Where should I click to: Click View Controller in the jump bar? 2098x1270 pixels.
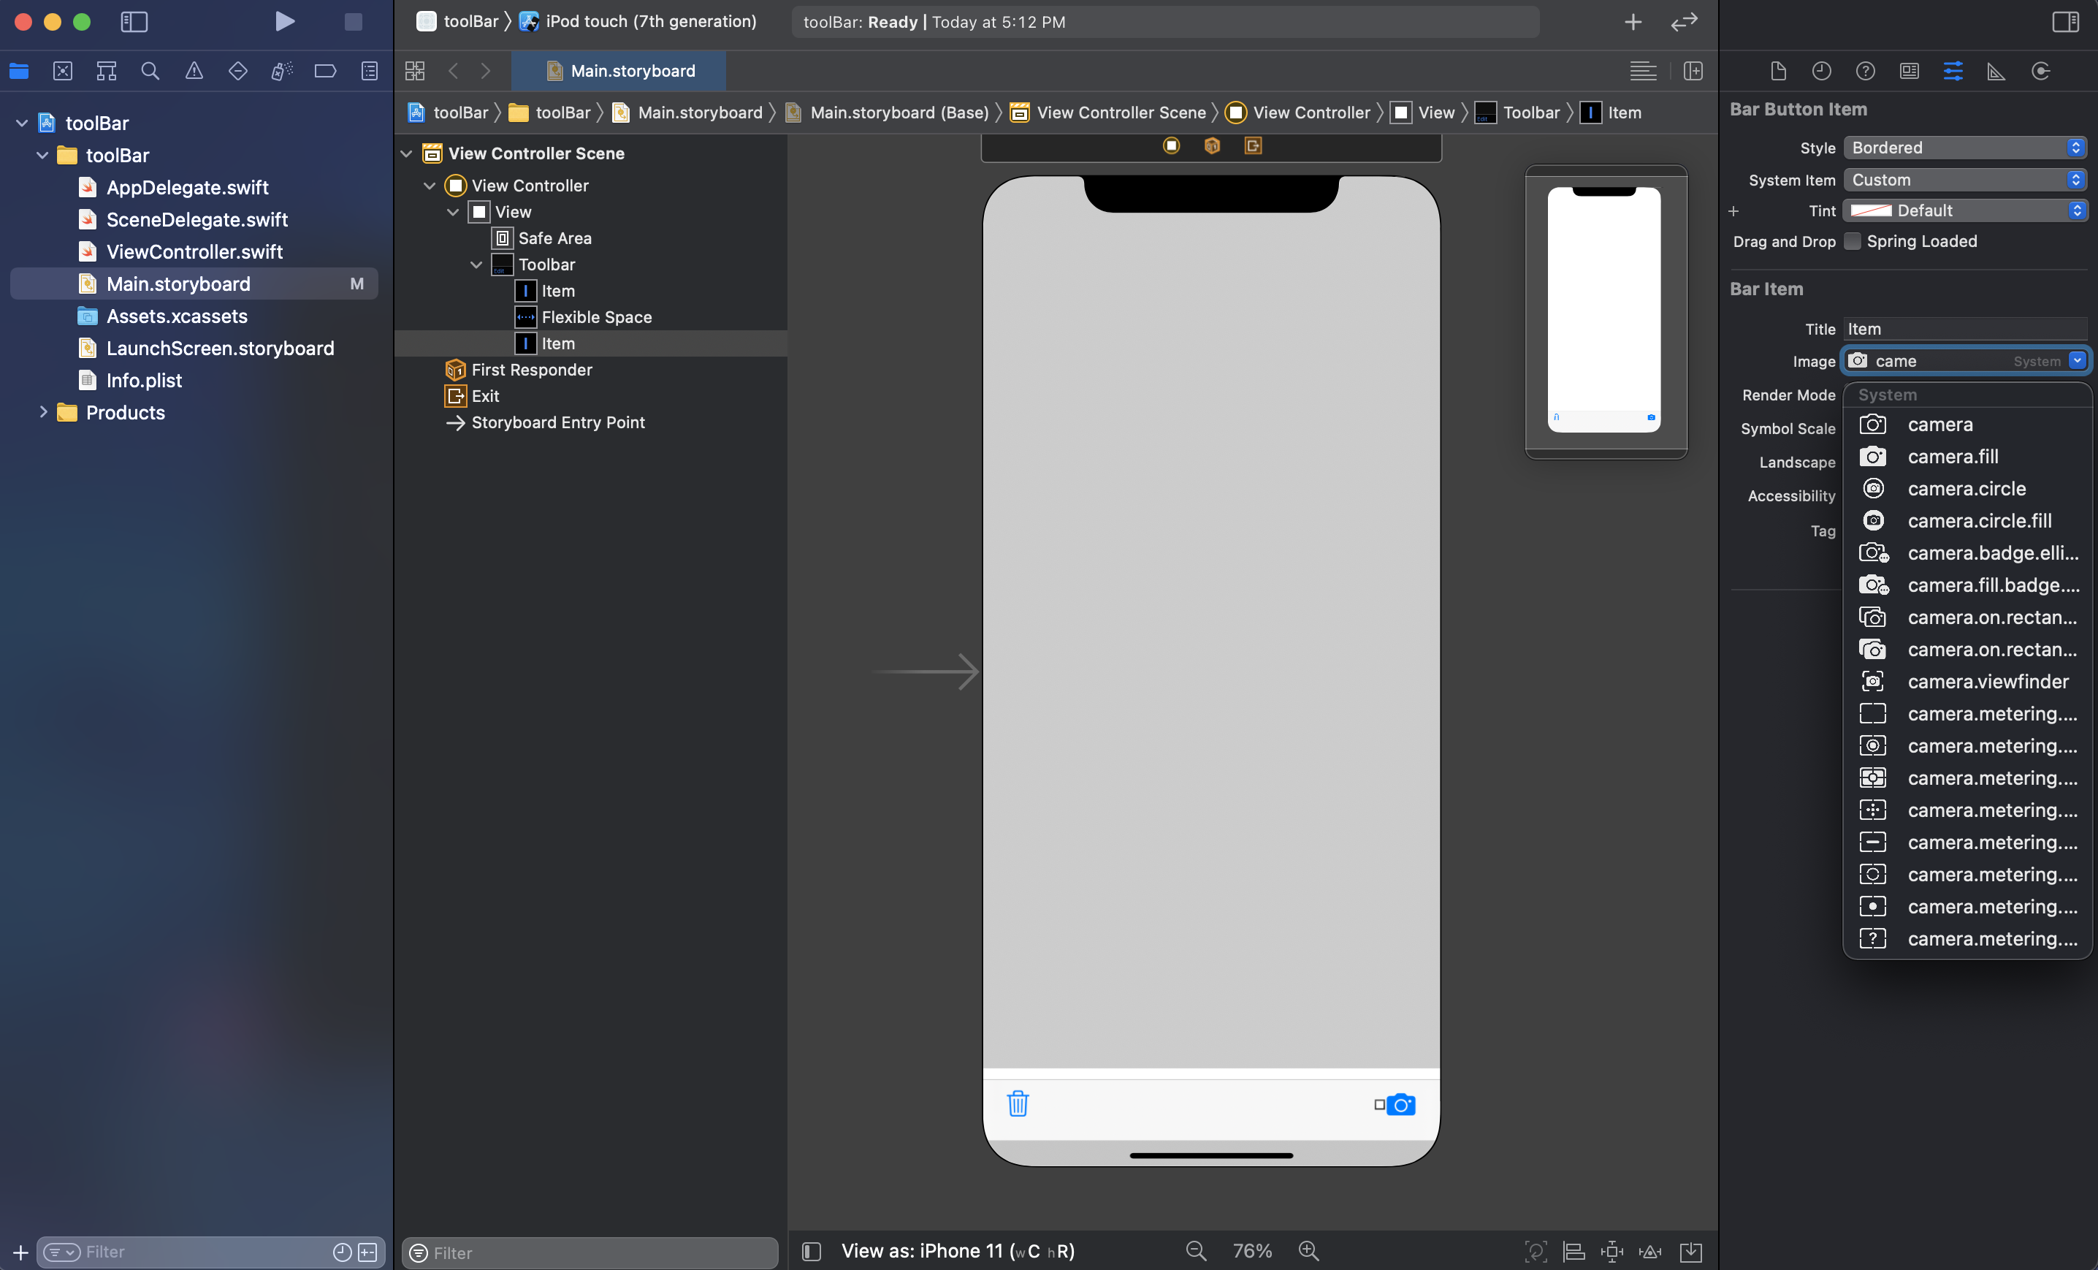[x=1310, y=113]
